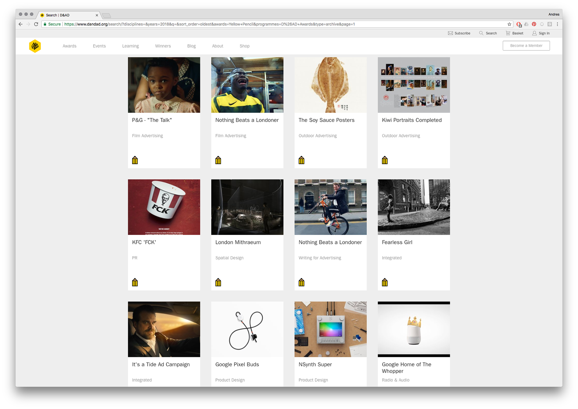This screenshot has height=409, width=578.
Task: Click the KFC FCK bucket thumbnail
Action: [164, 207]
